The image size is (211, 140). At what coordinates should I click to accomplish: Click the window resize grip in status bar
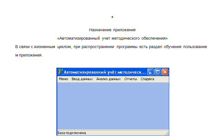point(167,133)
